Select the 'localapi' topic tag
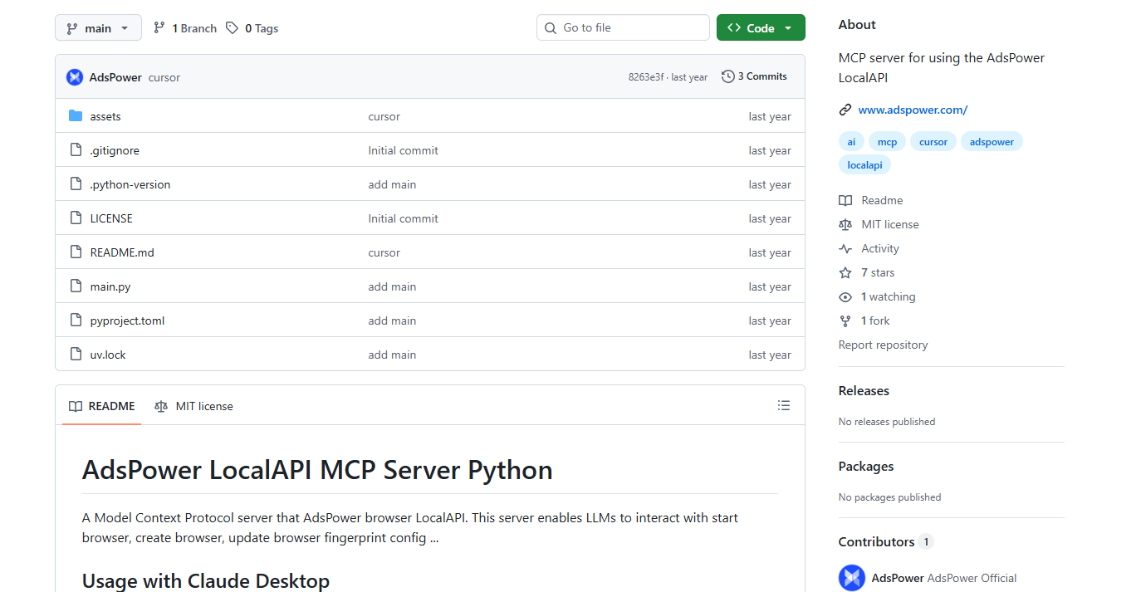 pyautogui.click(x=864, y=164)
